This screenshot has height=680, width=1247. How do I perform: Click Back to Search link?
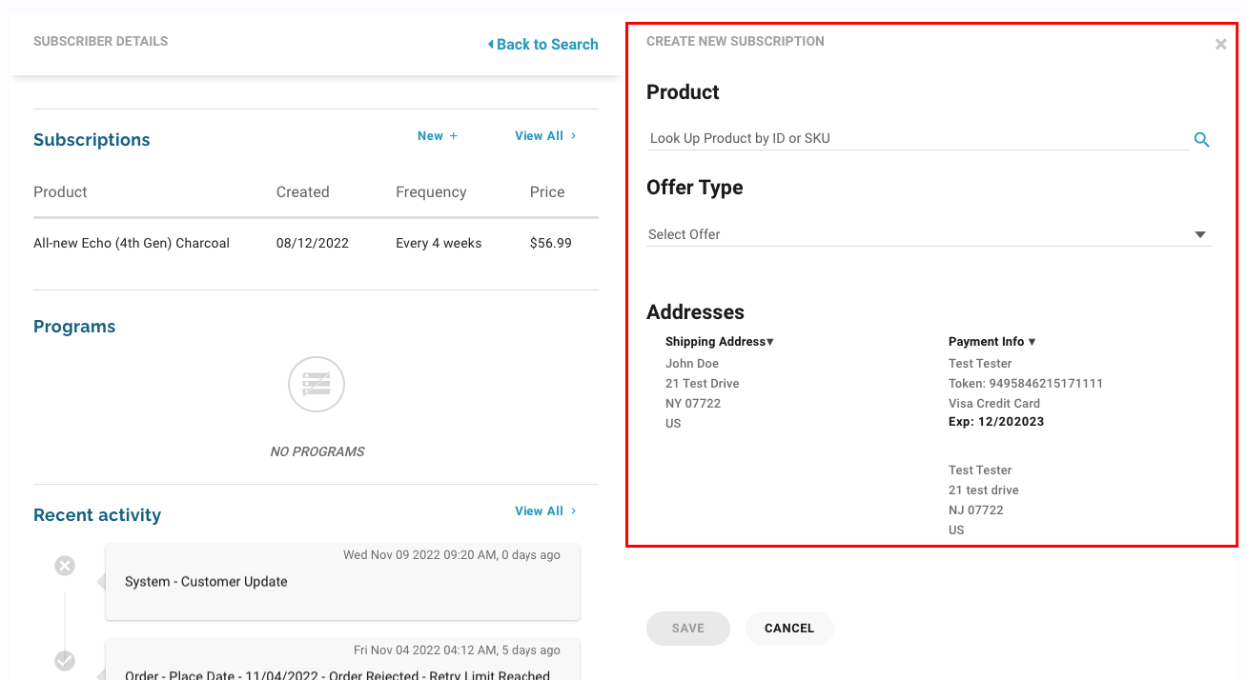pyautogui.click(x=542, y=44)
